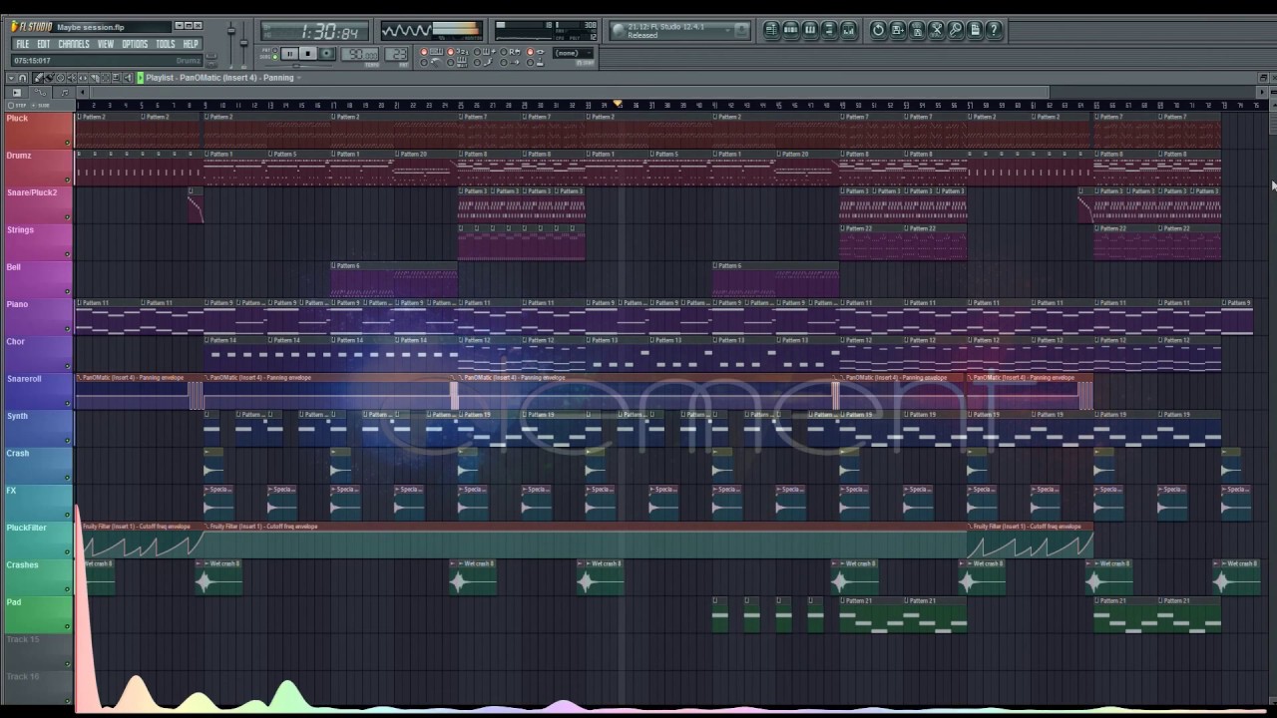Select the Slice tool in Playlist toolbar

tap(94, 78)
